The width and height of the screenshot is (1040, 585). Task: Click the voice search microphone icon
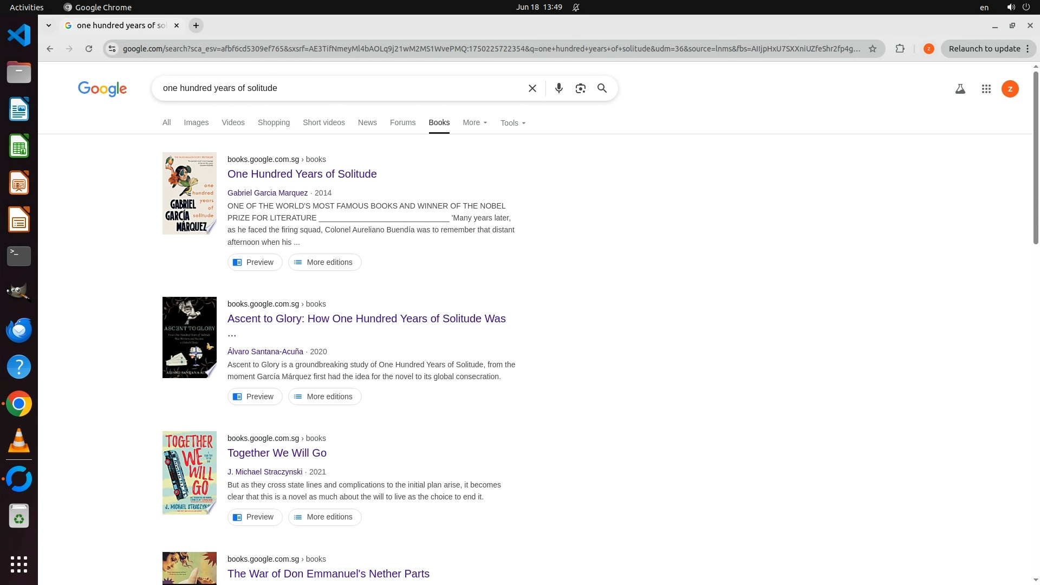point(558,88)
